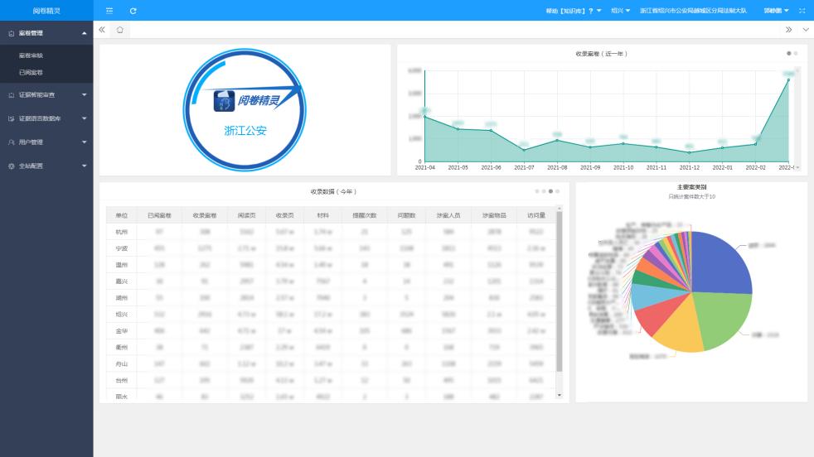Click the 已阅案卷 column header
The image size is (814, 457).
point(159,215)
